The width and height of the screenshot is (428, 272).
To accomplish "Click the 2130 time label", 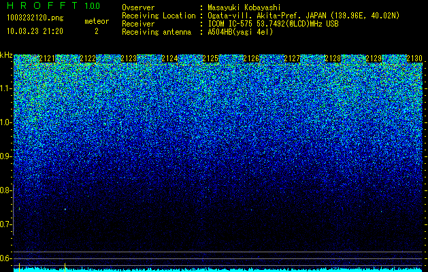I will 414,58.
